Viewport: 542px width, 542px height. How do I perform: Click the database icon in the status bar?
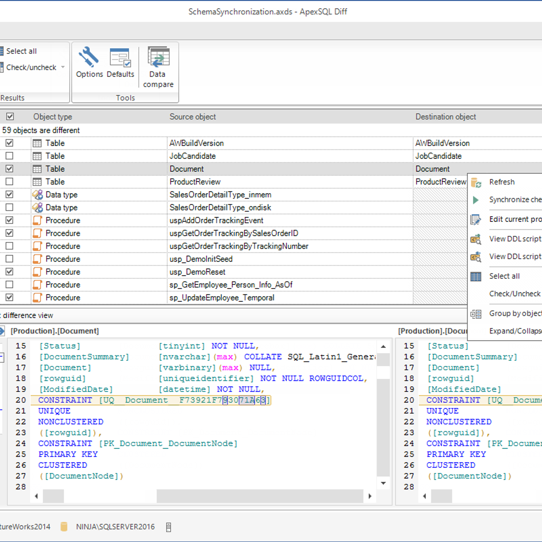point(64,527)
